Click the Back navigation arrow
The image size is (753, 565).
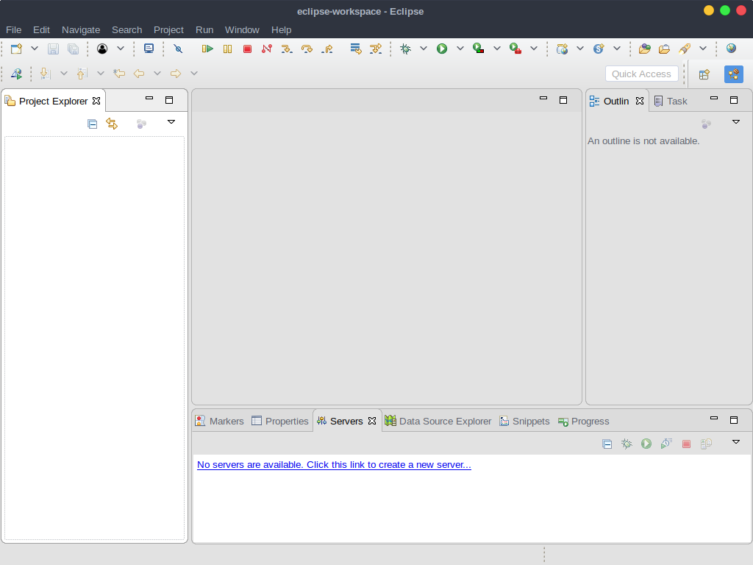[139, 74]
